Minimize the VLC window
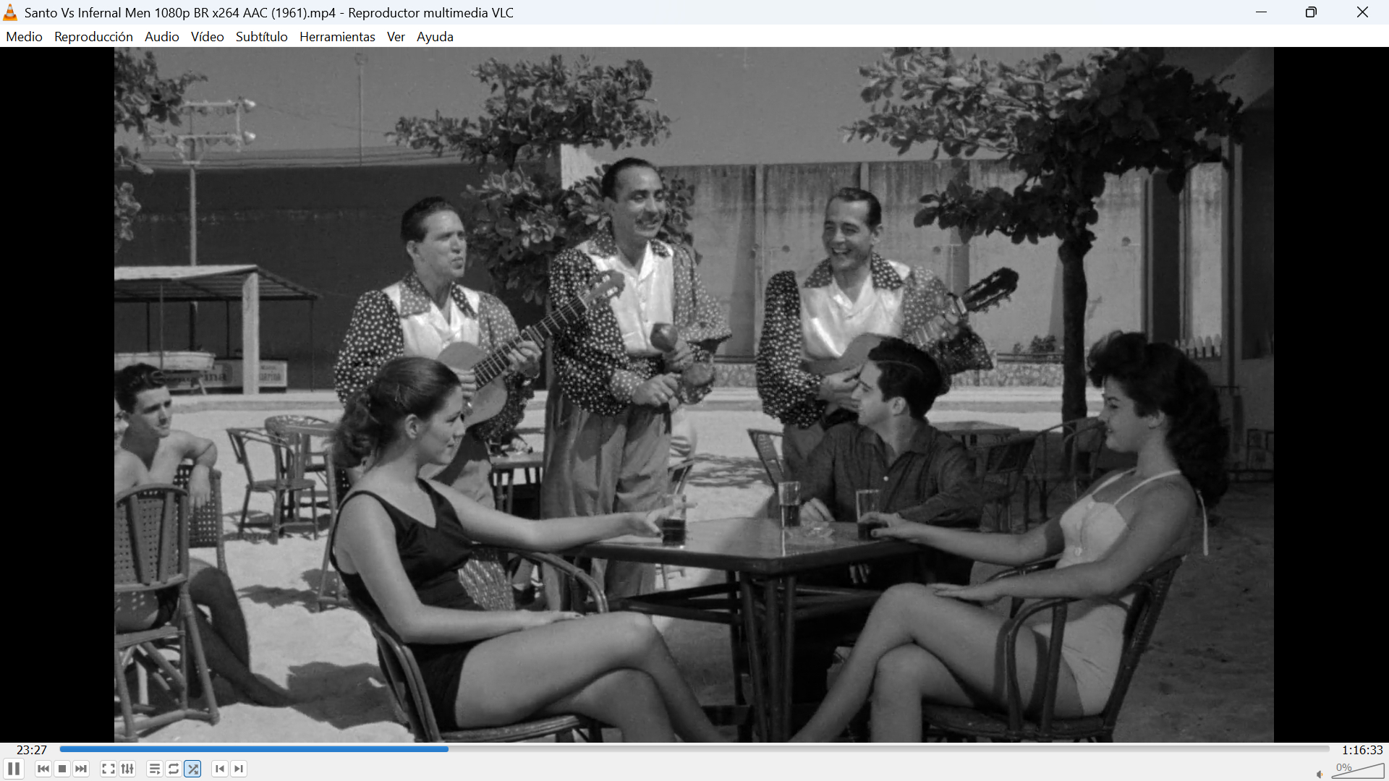 pyautogui.click(x=1262, y=12)
